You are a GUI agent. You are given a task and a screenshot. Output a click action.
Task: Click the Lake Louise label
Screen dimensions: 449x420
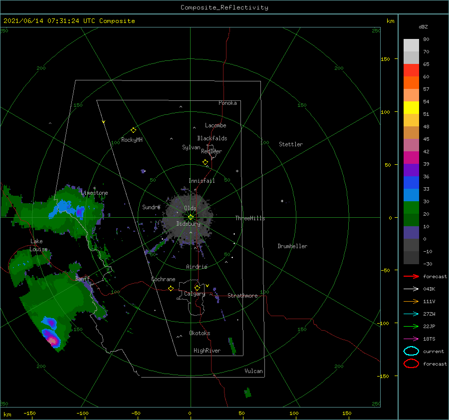[x=38, y=245]
